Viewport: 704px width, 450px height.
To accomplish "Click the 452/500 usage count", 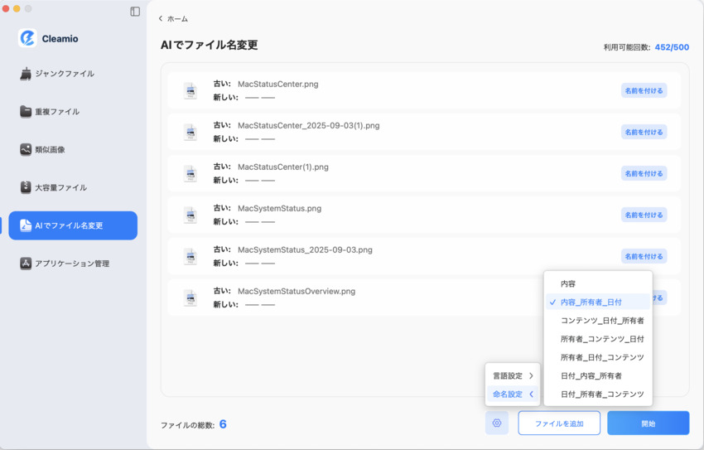I will tap(672, 47).
